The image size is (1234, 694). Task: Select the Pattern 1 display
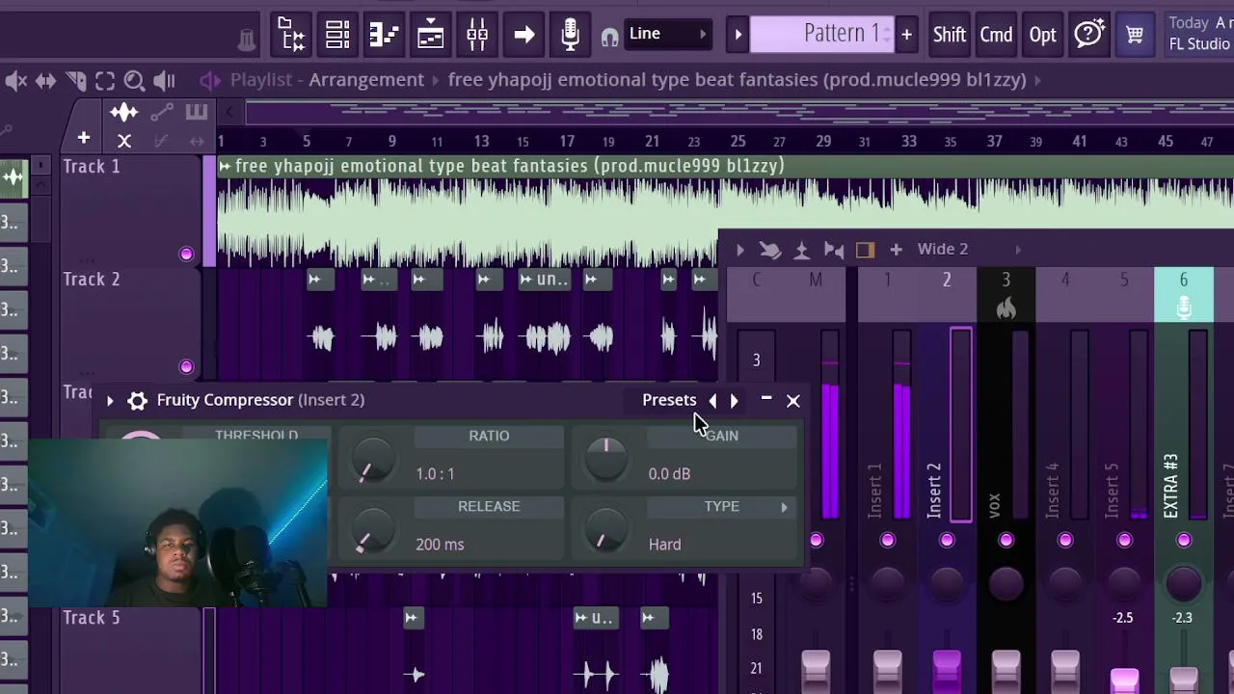pos(822,35)
